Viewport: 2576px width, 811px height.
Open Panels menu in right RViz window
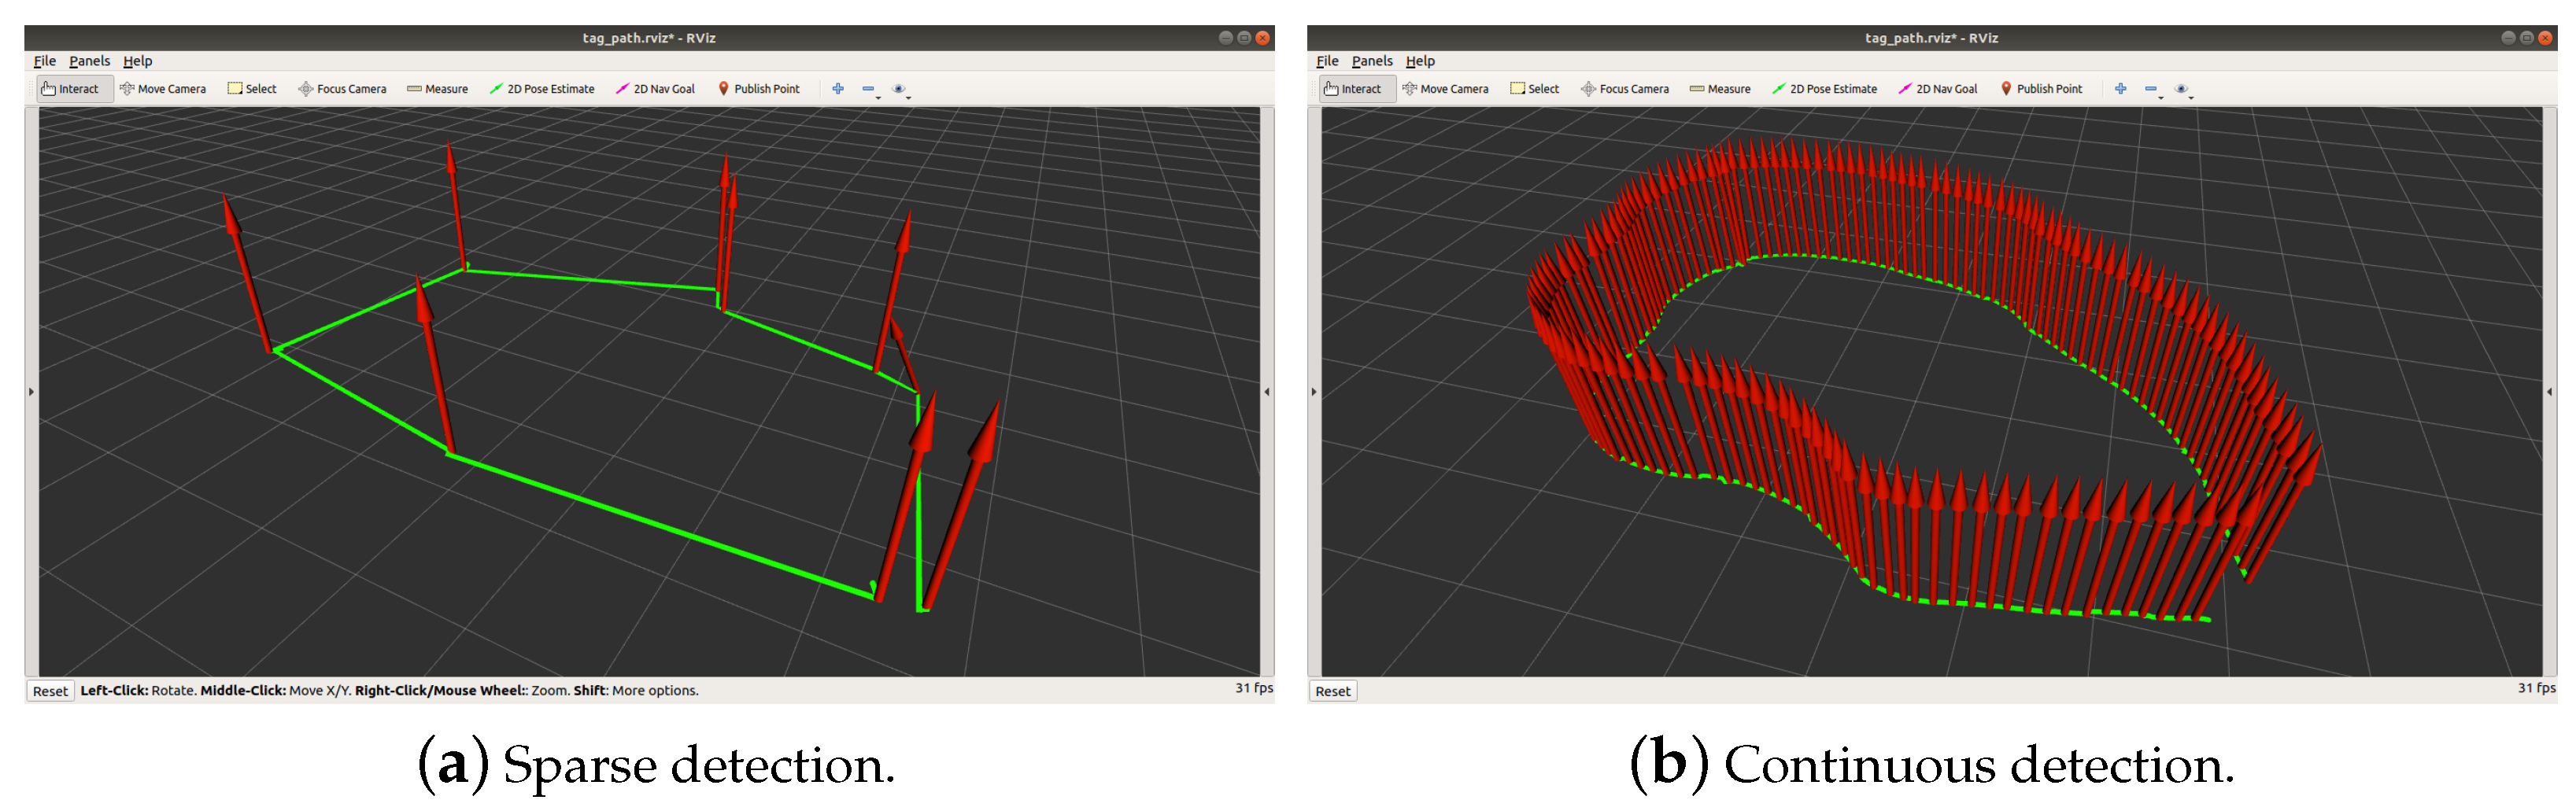click(x=1371, y=61)
